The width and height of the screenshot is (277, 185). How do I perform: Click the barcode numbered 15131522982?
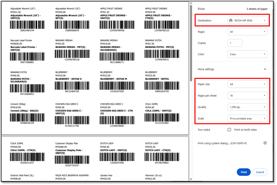[162, 117]
